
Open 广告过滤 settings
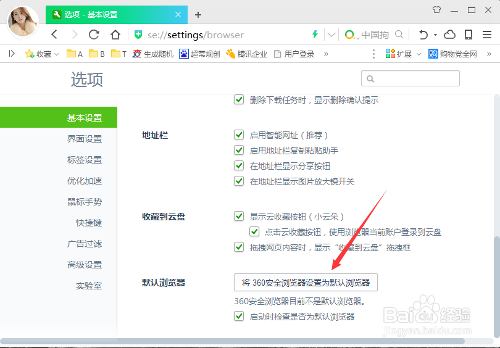(85, 244)
